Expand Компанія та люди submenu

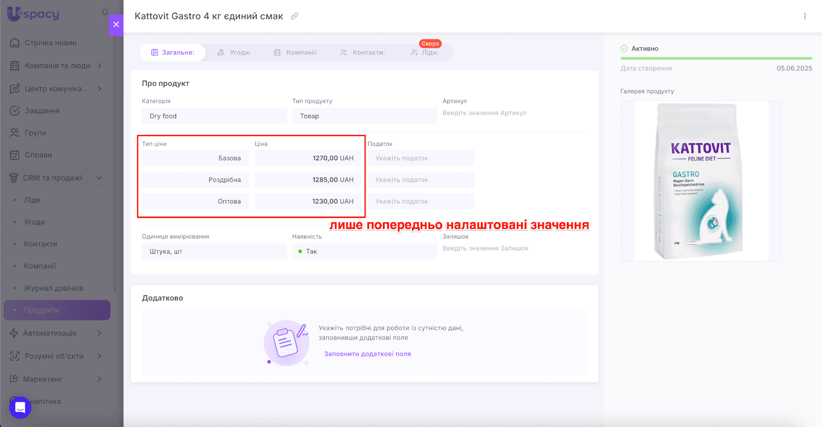click(100, 66)
